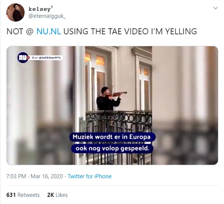Click the violin in the video
The width and height of the screenshot is (224, 204).
pyautogui.click(x=118, y=94)
